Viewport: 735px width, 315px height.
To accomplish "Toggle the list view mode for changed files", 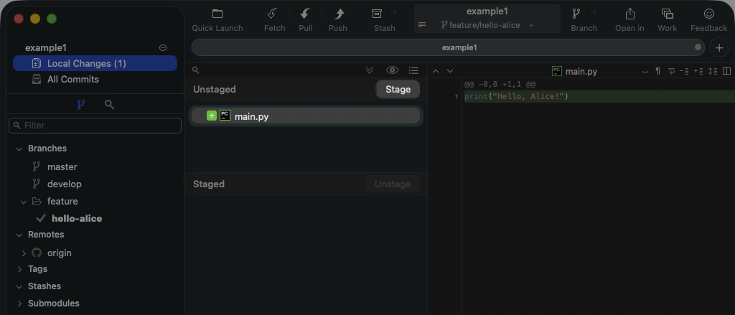I will [413, 70].
